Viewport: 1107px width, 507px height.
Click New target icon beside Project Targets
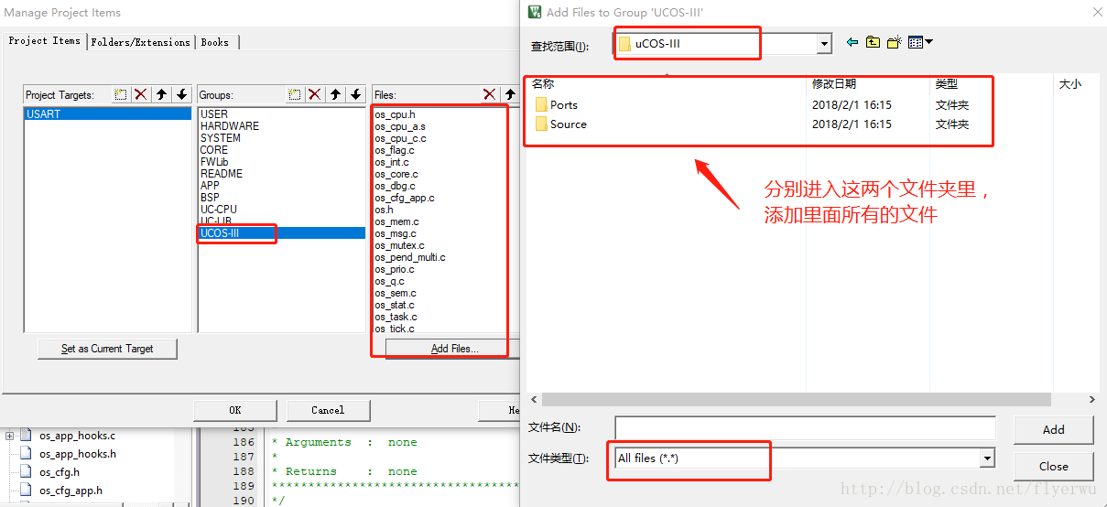121,94
